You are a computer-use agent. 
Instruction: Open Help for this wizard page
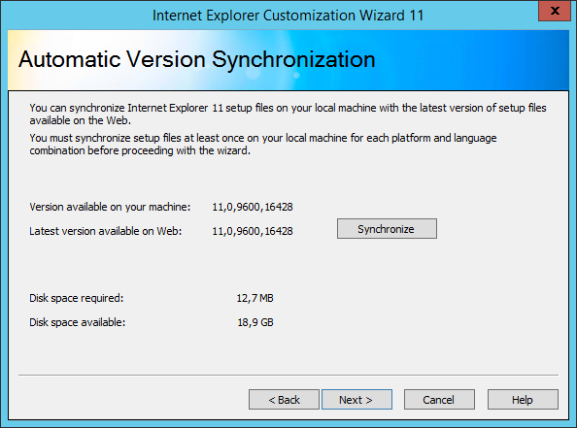[523, 399]
